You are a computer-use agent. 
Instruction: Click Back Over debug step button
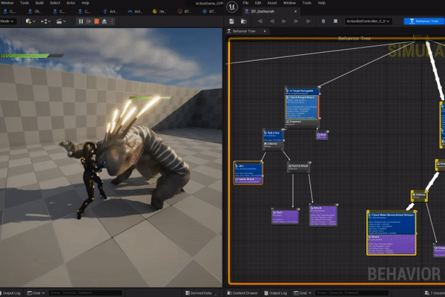pyautogui.click(x=260, y=22)
